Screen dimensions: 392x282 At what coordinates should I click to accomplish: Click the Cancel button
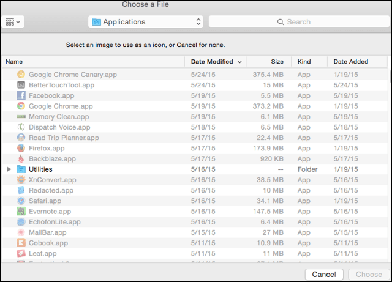pos(324,274)
